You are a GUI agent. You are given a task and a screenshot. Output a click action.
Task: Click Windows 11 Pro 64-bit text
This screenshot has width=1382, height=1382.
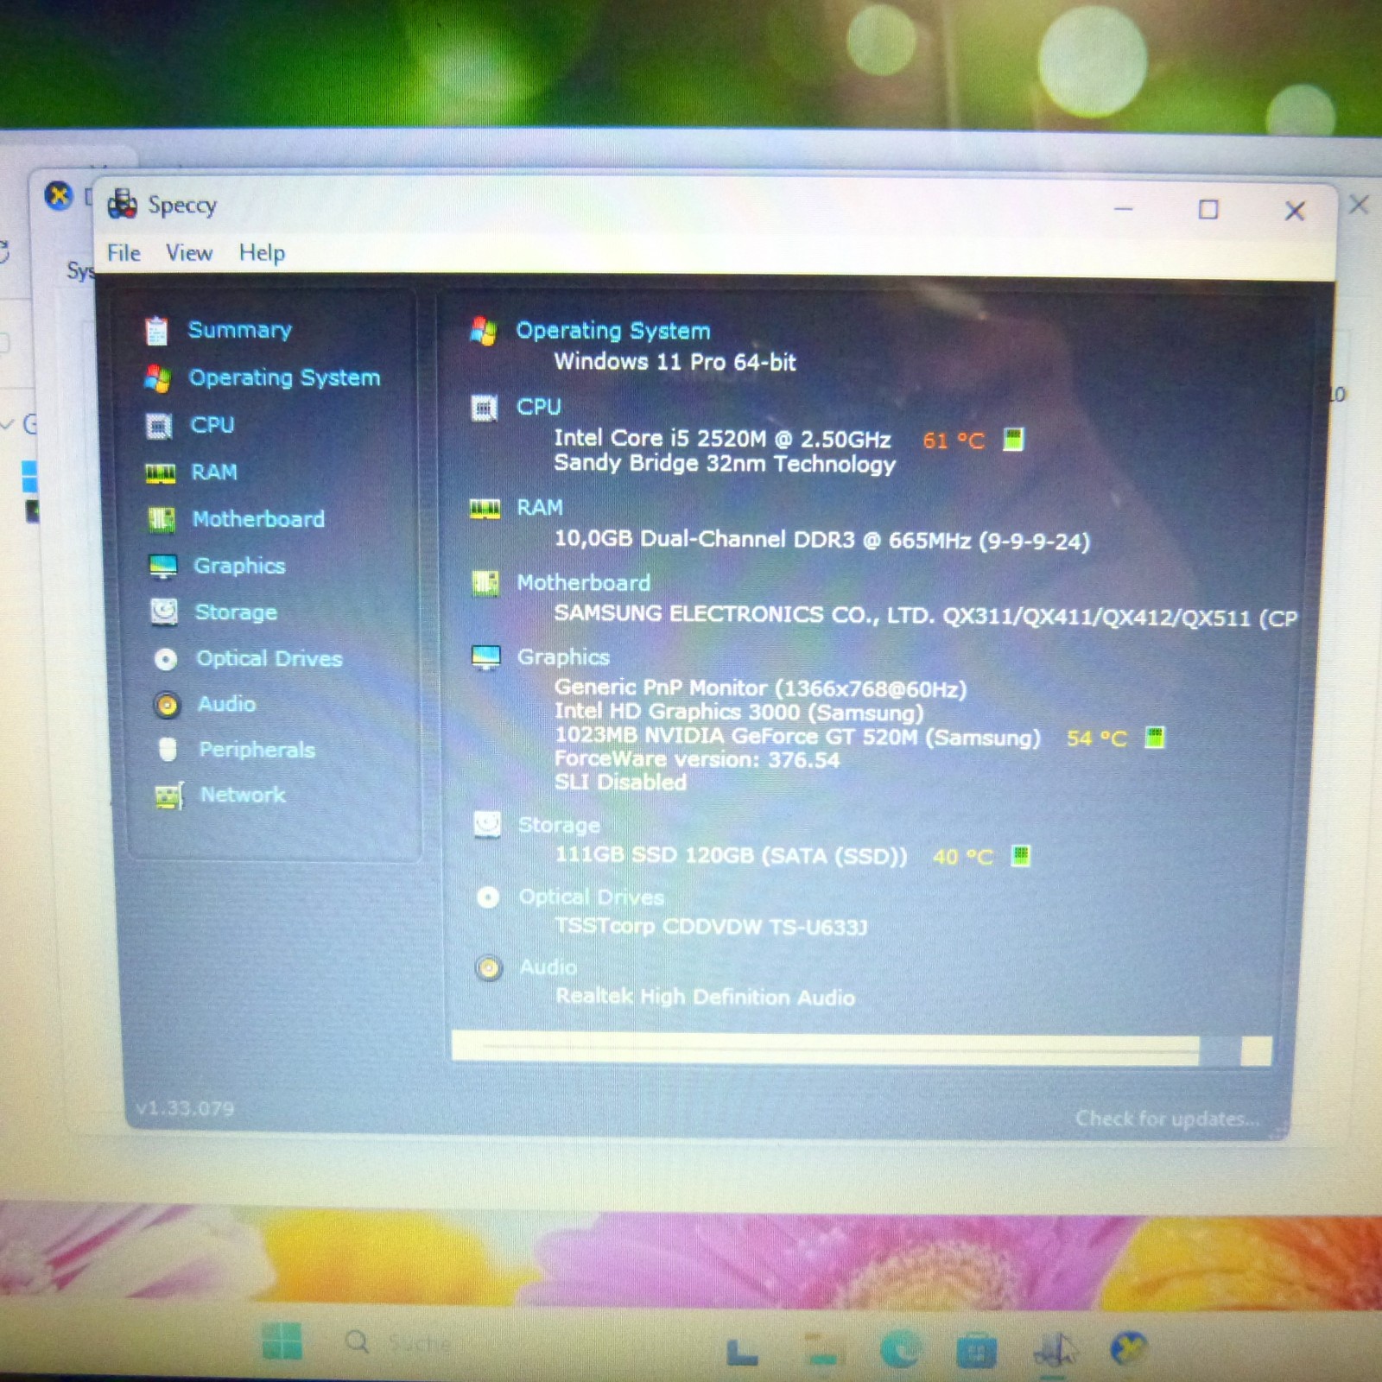(675, 361)
